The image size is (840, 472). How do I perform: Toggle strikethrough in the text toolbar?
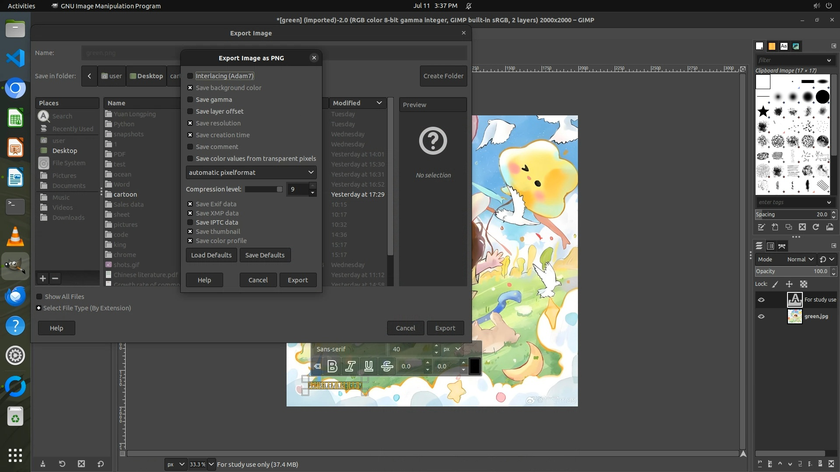(x=387, y=366)
